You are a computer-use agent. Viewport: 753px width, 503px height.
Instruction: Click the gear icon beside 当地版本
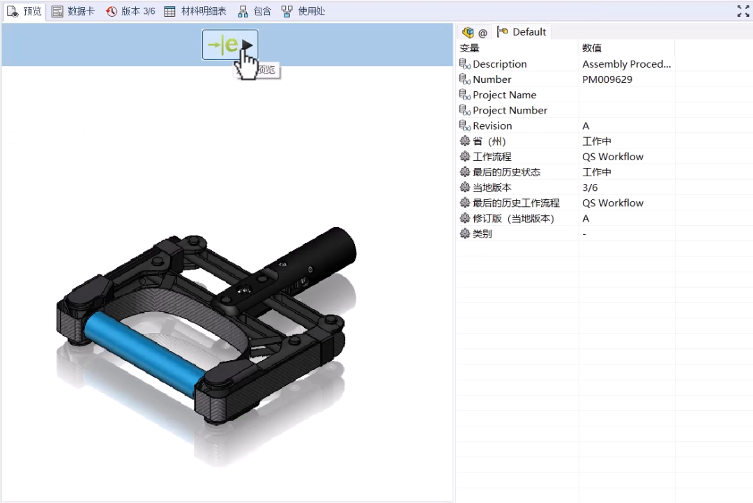465,187
